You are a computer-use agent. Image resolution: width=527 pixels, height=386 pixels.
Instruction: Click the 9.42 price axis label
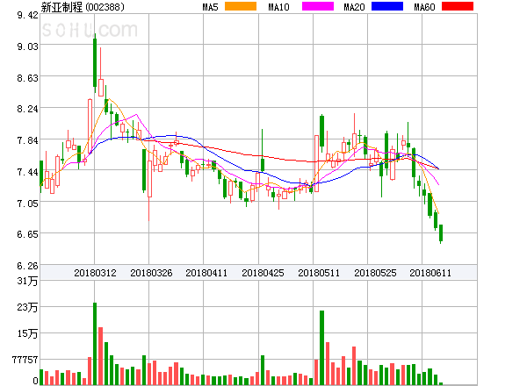pyautogui.click(x=27, y=15)
